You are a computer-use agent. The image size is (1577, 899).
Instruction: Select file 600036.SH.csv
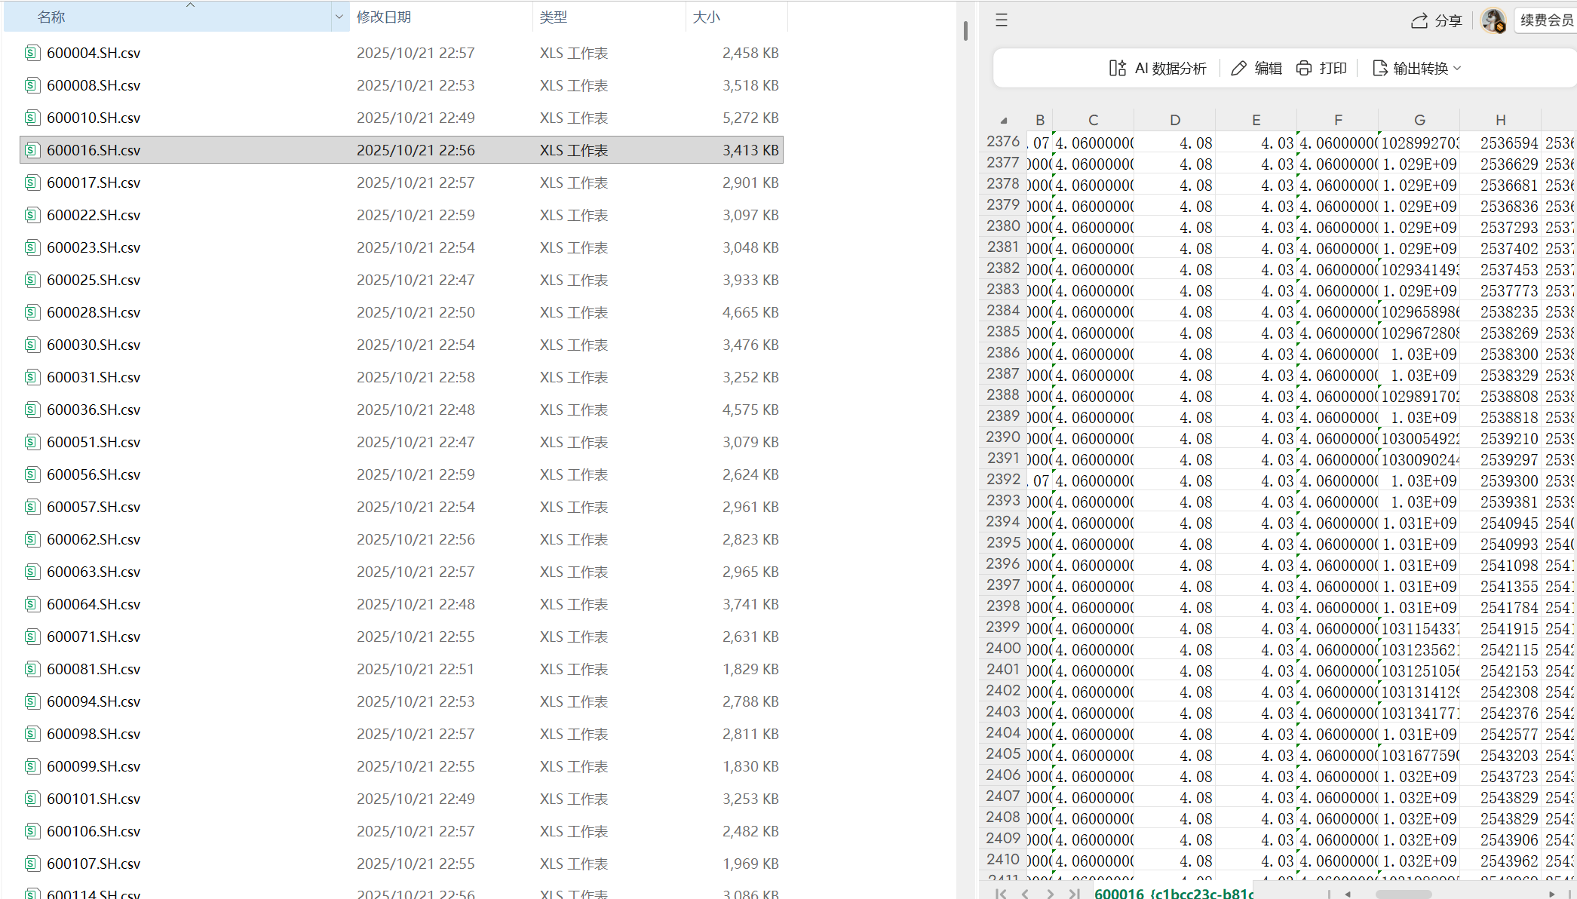tap(94, 410)
